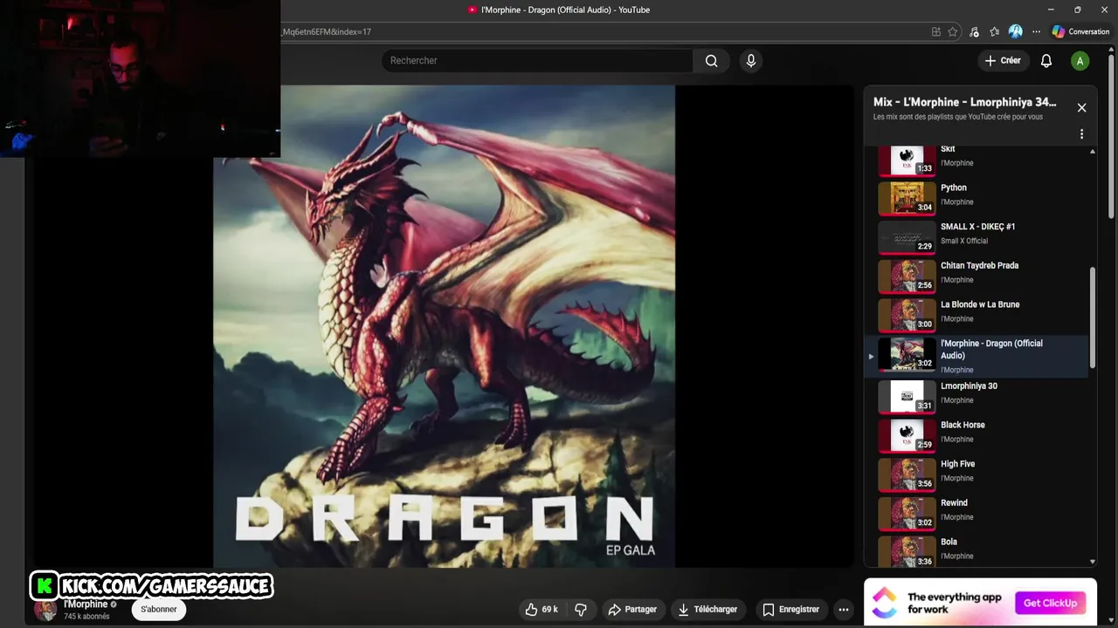
Task: Click the Télécharger download button
Action: (x=707, y=610)
